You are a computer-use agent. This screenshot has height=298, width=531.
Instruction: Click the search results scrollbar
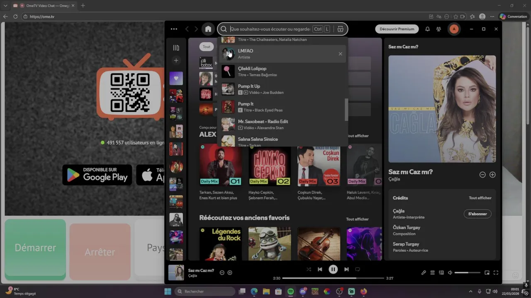click(x=346, y=110)
